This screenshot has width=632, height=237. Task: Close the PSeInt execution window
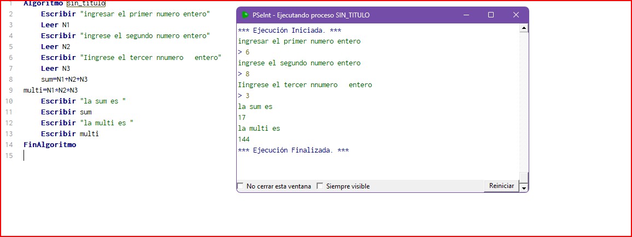click(x=516, y=15)
